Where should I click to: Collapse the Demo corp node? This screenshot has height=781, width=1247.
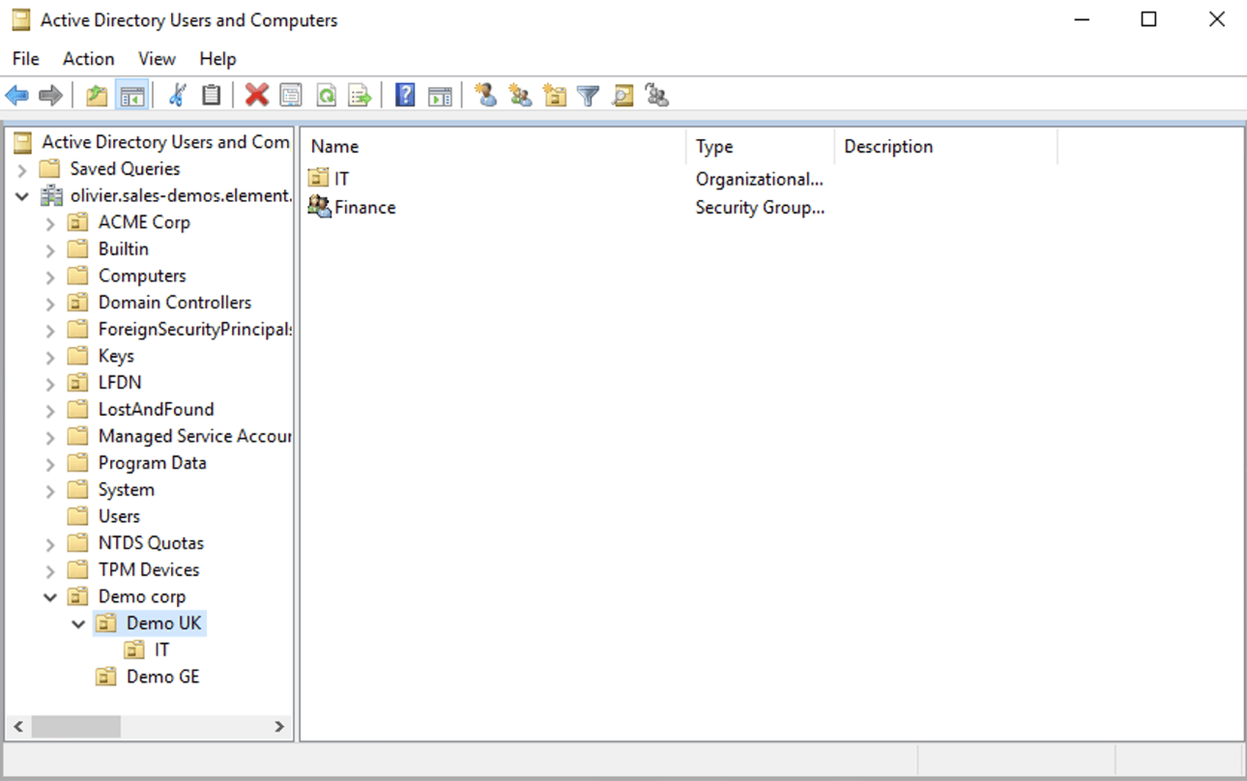[50, 597]
